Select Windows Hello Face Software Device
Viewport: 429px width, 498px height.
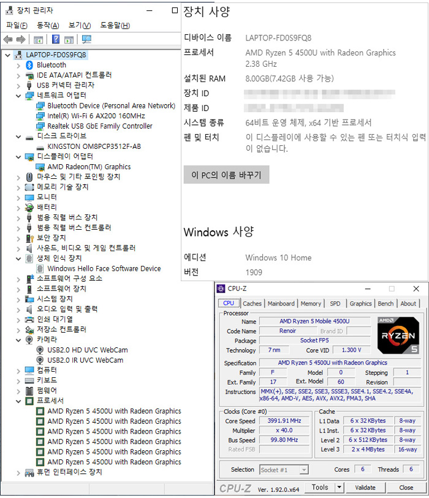pyautogui.click(x=104, y=269)
